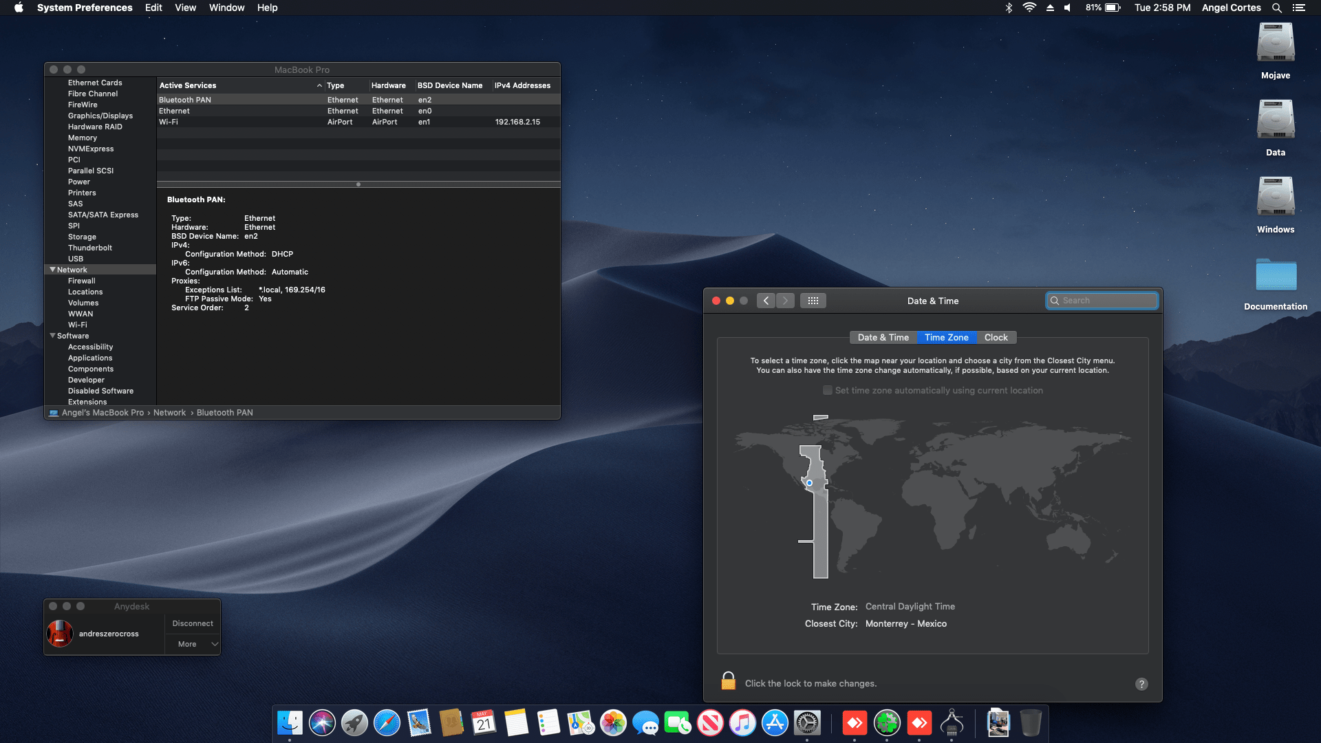Open the News app in Dock
The width and height of the screenshot is (1321, 743).
(710, 723)
